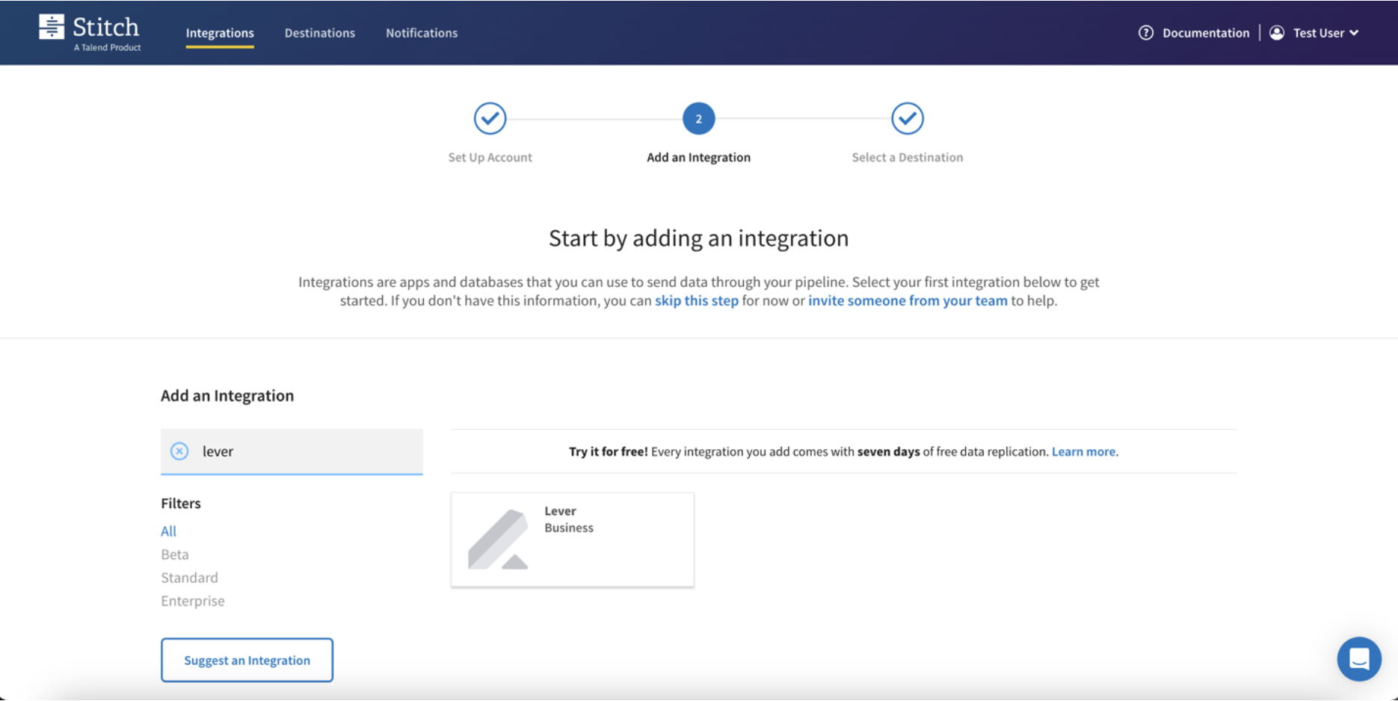Click the step 2 circle indicator
The image size is (1398, 701).
698,118
